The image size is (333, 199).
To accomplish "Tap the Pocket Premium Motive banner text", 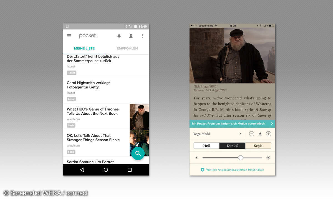I will pyautogui.click(x=229, y=124).
